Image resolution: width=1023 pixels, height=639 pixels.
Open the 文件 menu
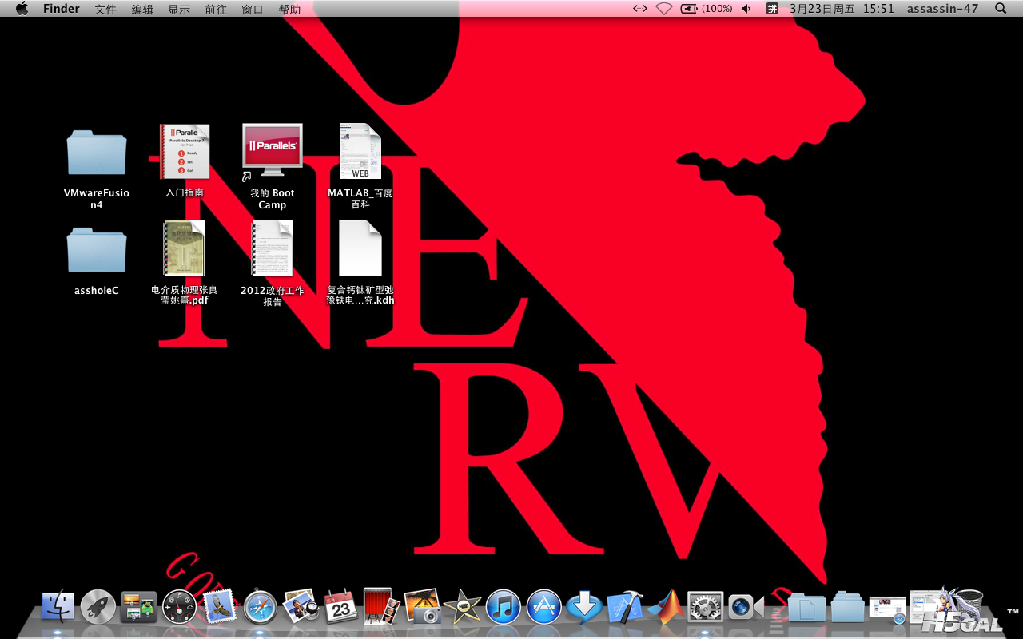(x=105, y=9)
